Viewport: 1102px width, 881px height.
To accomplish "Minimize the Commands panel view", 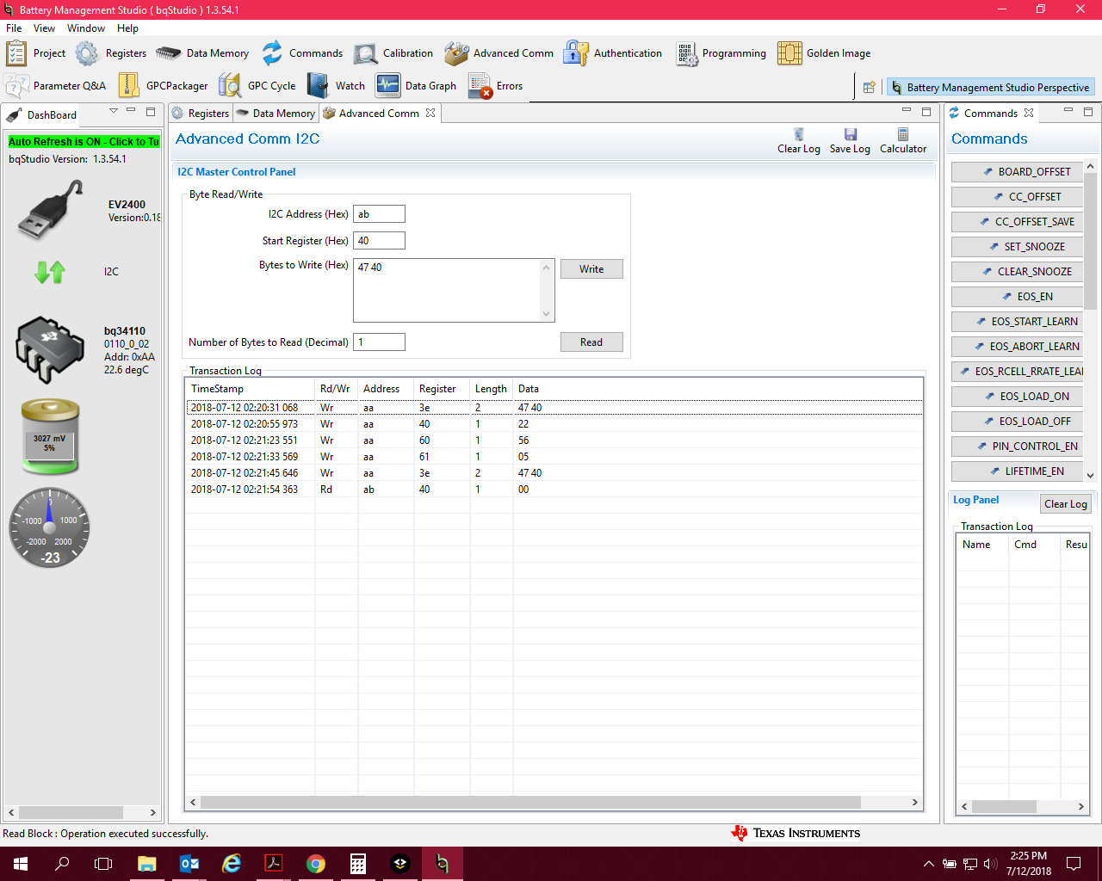I will 1068,111.
